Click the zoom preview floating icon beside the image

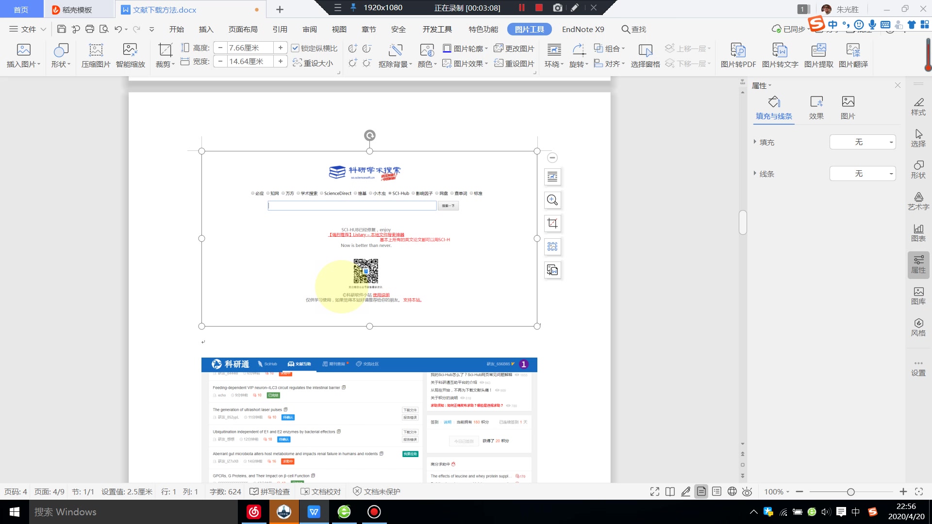pos(552,200)
